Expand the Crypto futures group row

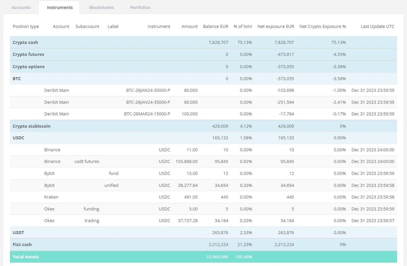click(x=28, y=54)
